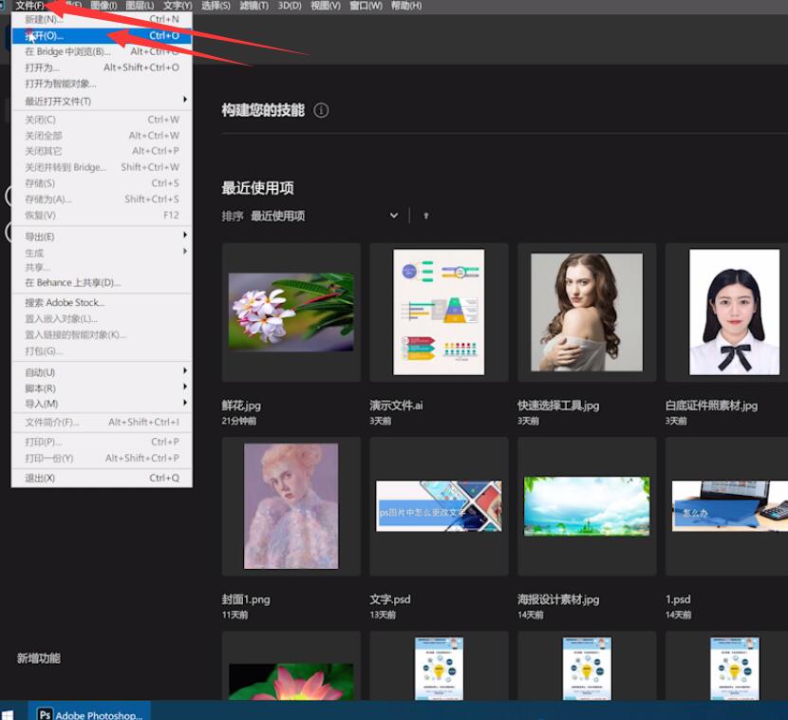
Task: Open the 3D(D) menu
Action: pyautogui.click(x=290, y=6)
